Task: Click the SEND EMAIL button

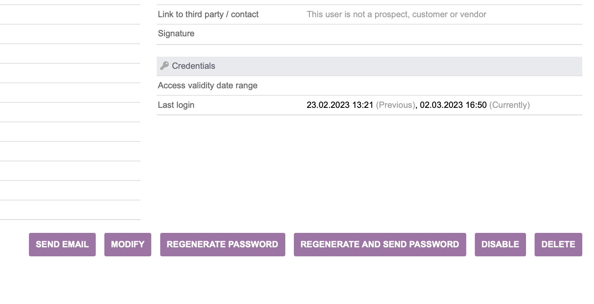Action: coord(62,245)
